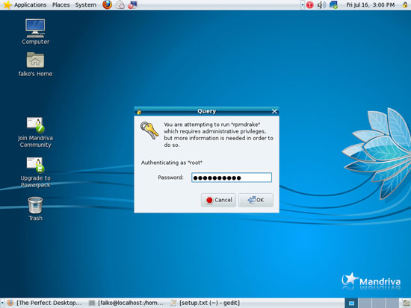The width and height of the screenshot is (411, 308).
Task: Switch to falko@localhost terminal taskbar item
Action: click(x=126, y=303)
